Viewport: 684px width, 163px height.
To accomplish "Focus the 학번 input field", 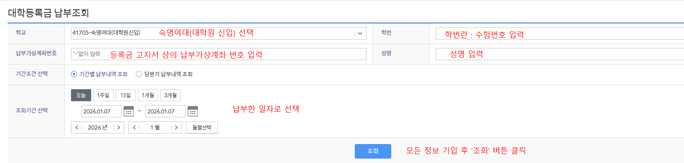I will coord(560,33).
